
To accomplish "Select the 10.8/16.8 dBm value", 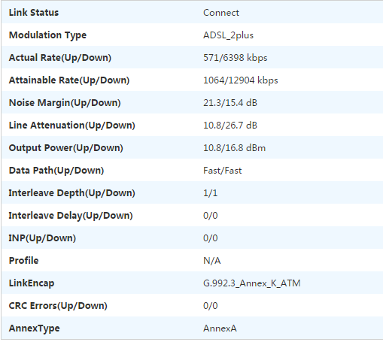I will click(x=234, y=148).
